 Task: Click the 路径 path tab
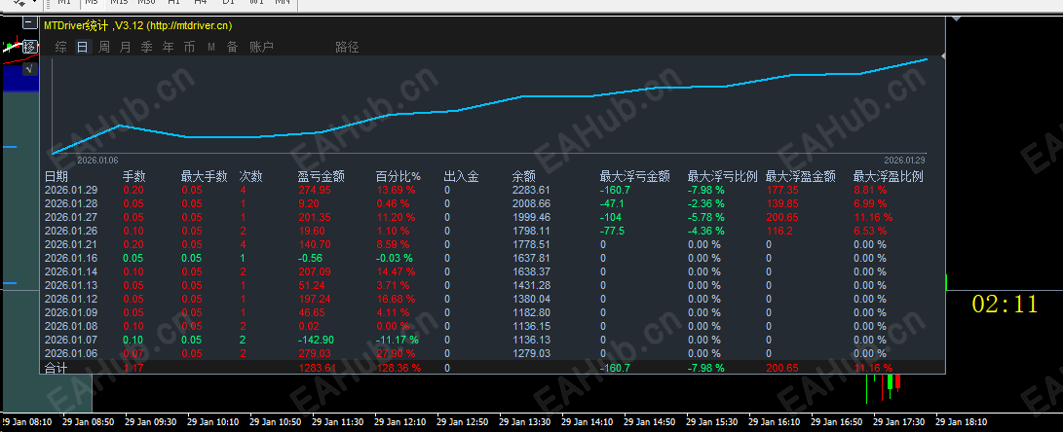pos(347,47)
